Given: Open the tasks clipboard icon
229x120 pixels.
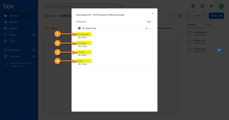Looking at the screenshot, I should coord(202,6).
